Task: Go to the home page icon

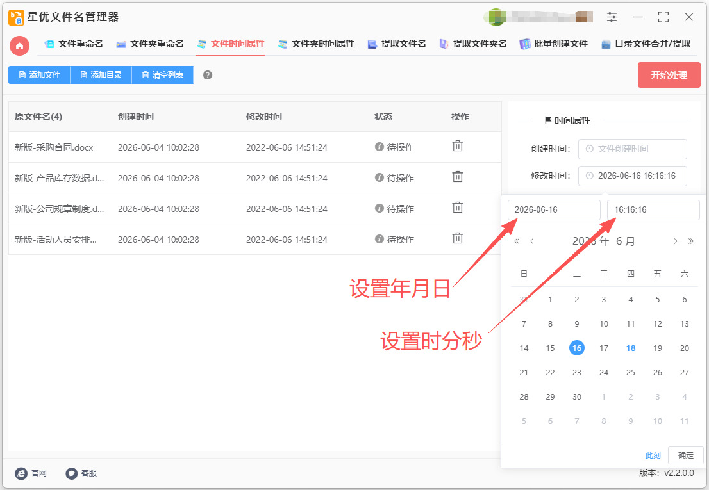Action: coord(19,45)
